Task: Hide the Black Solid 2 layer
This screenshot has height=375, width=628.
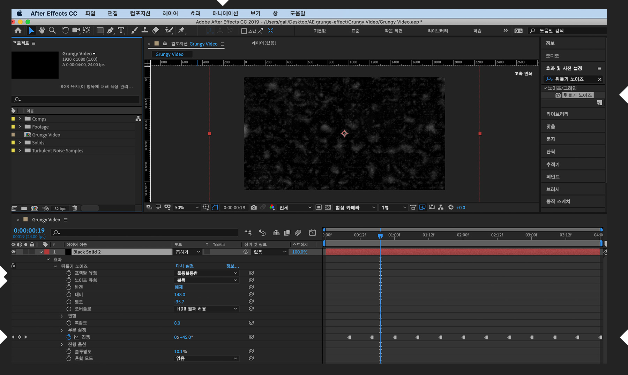Action: 14,252
